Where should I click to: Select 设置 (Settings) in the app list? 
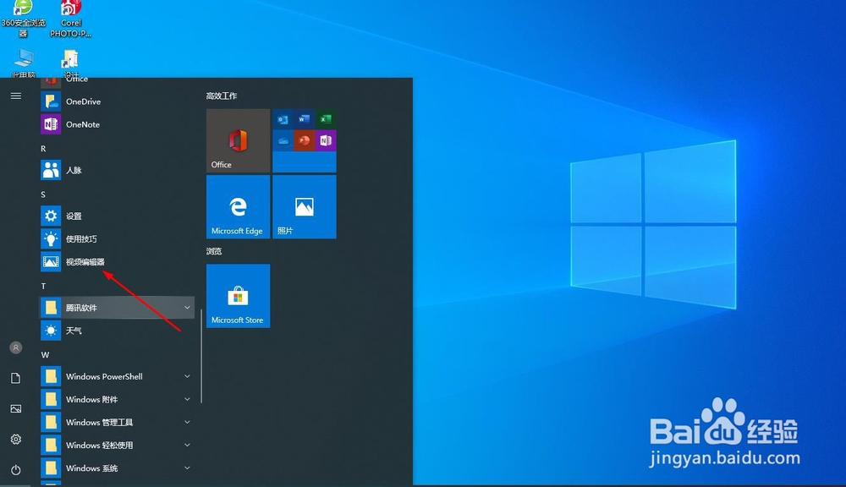73,216
